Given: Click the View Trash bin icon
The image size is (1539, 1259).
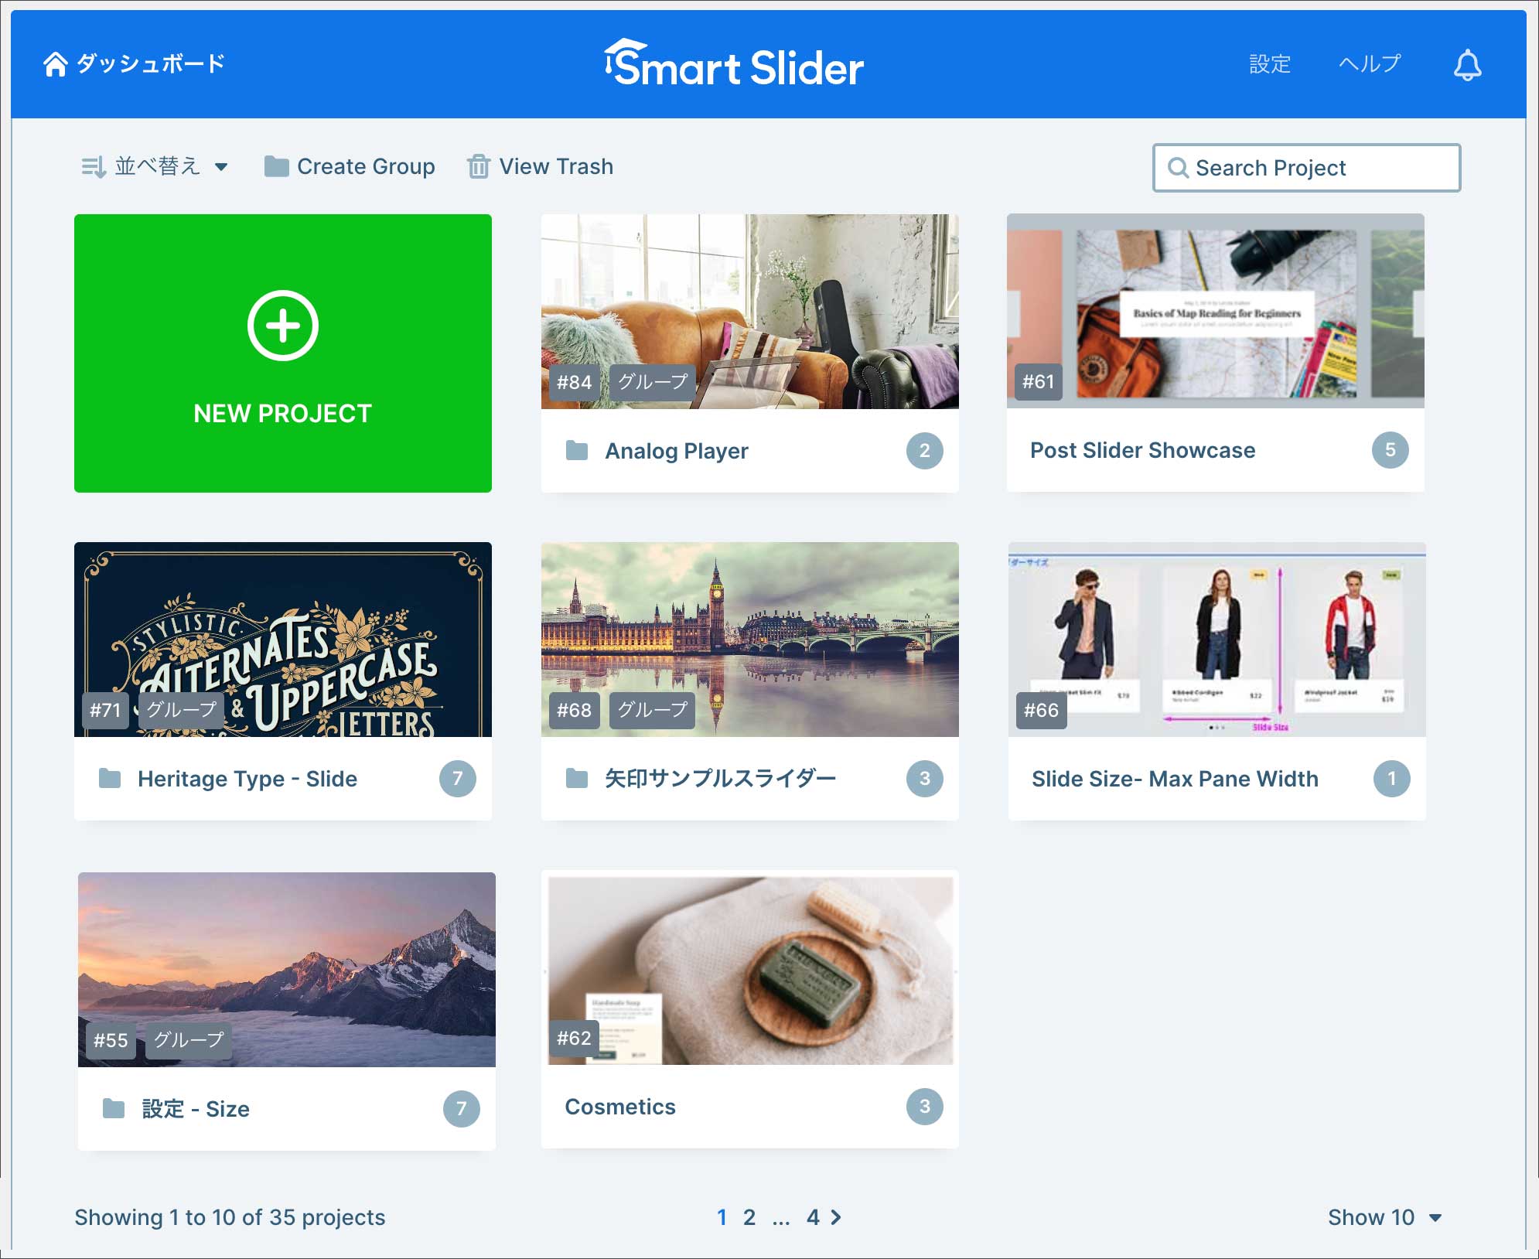Looking at the screenshot, I should (x=478, y=166).
